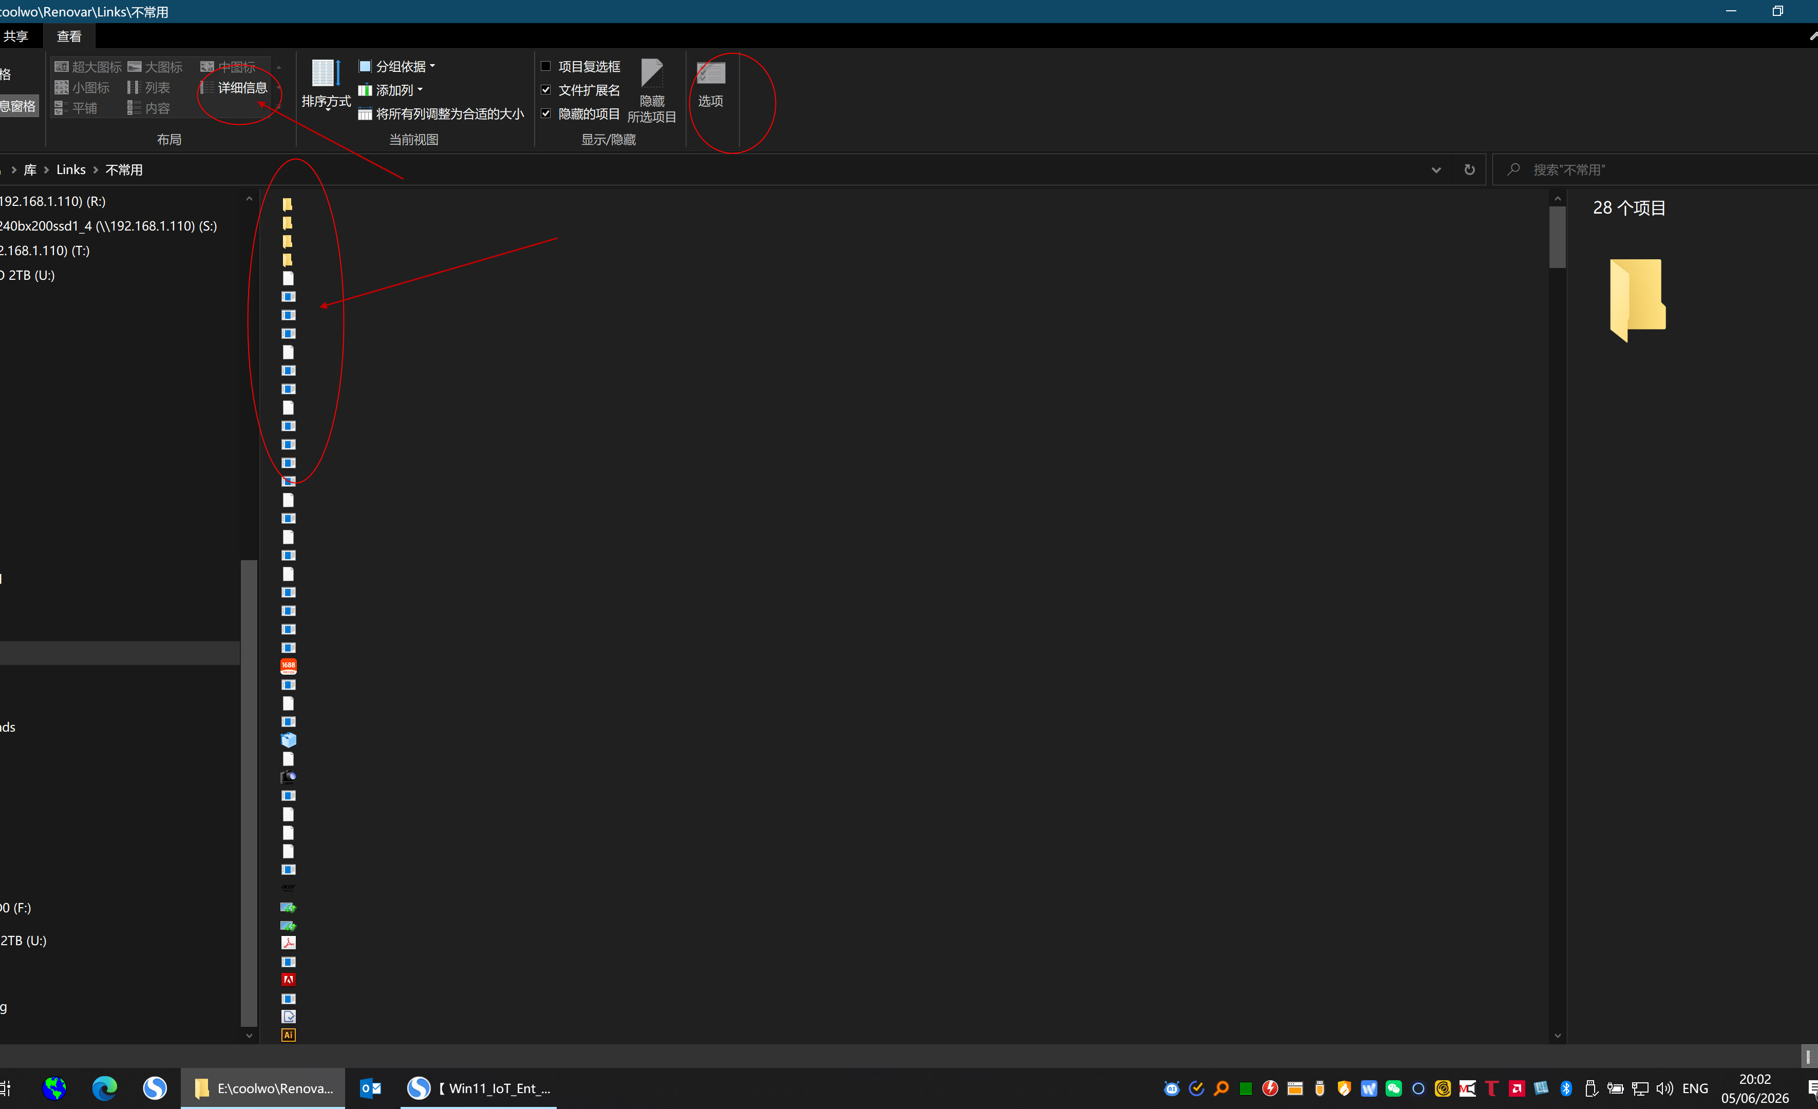Viewport: 1818px width, 1109px height.
Task: Click the blue AI robot tray icon
Action: tap(1171, 1088)
